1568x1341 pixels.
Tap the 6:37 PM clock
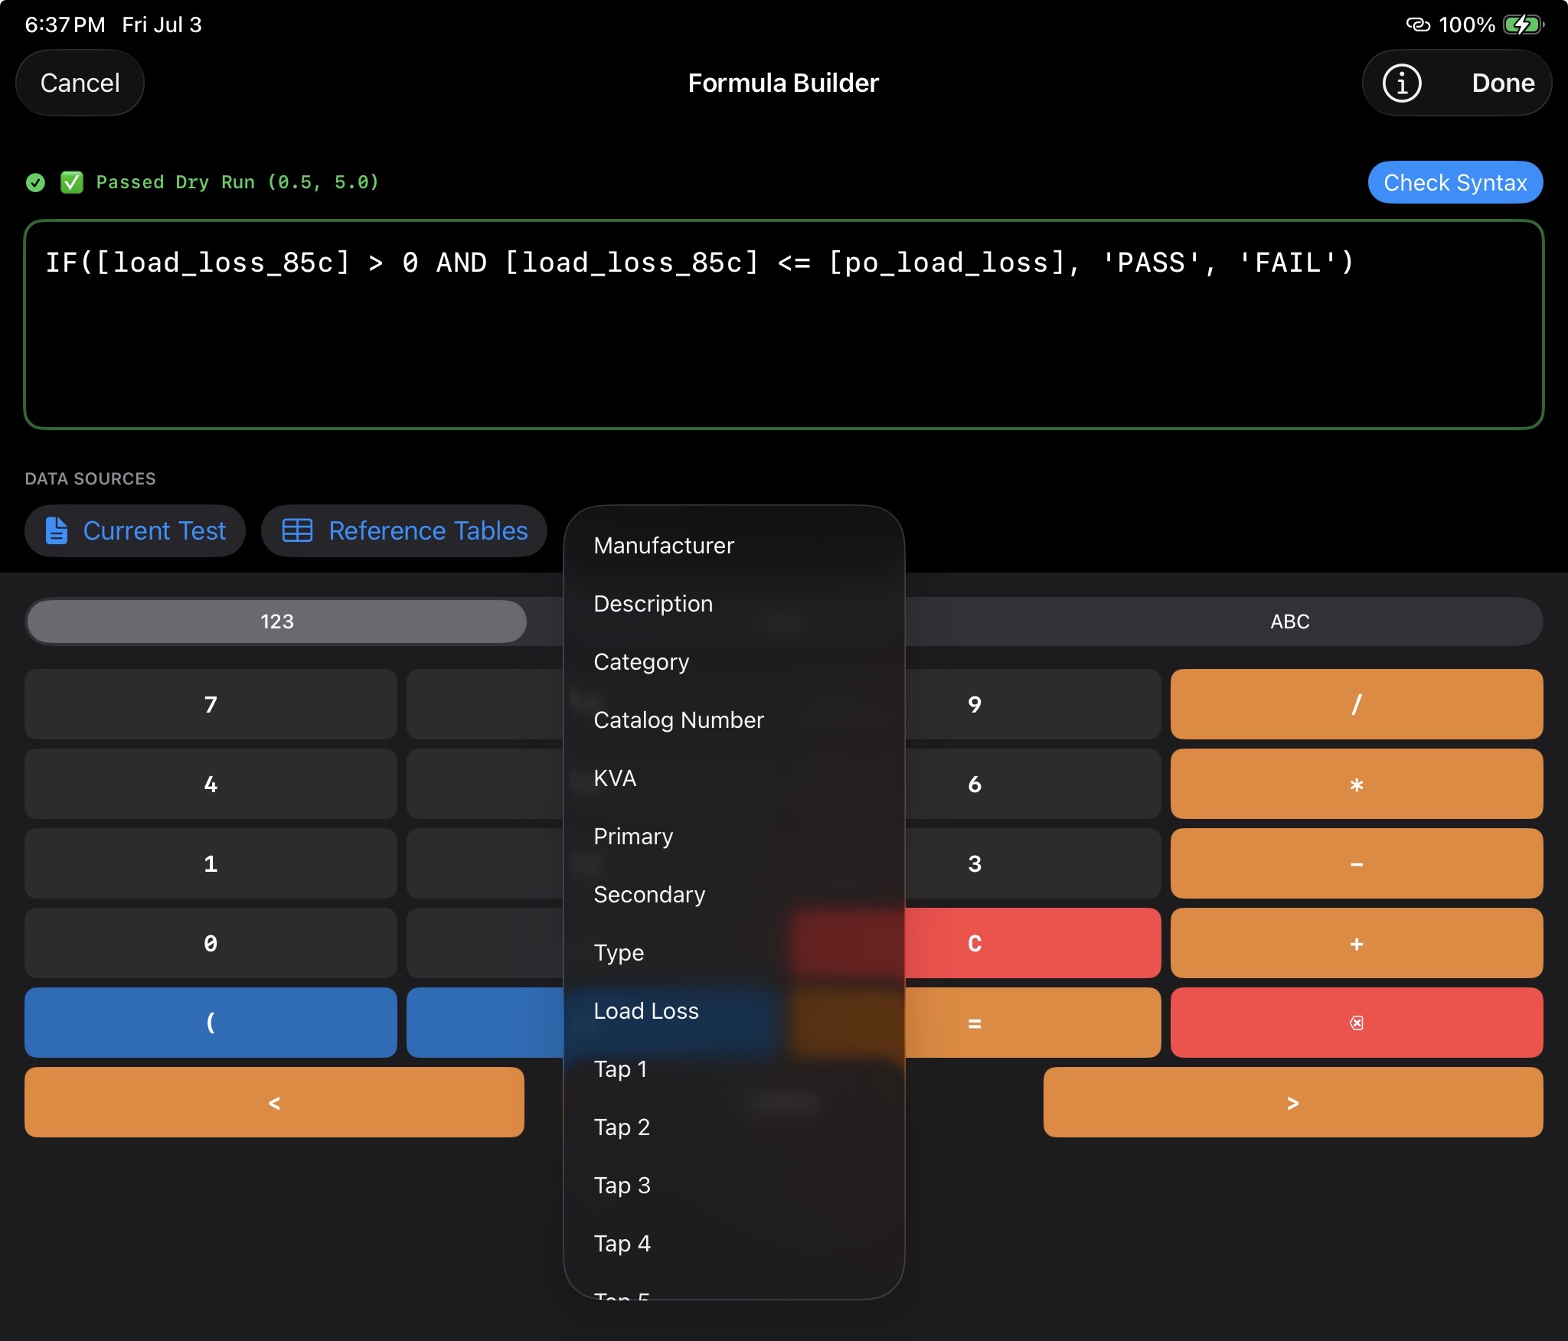pos(65,24)
